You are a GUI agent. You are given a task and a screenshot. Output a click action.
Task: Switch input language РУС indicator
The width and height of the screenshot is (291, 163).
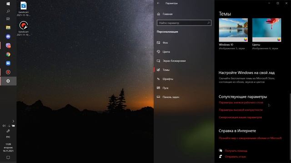[x=8, y=137]
